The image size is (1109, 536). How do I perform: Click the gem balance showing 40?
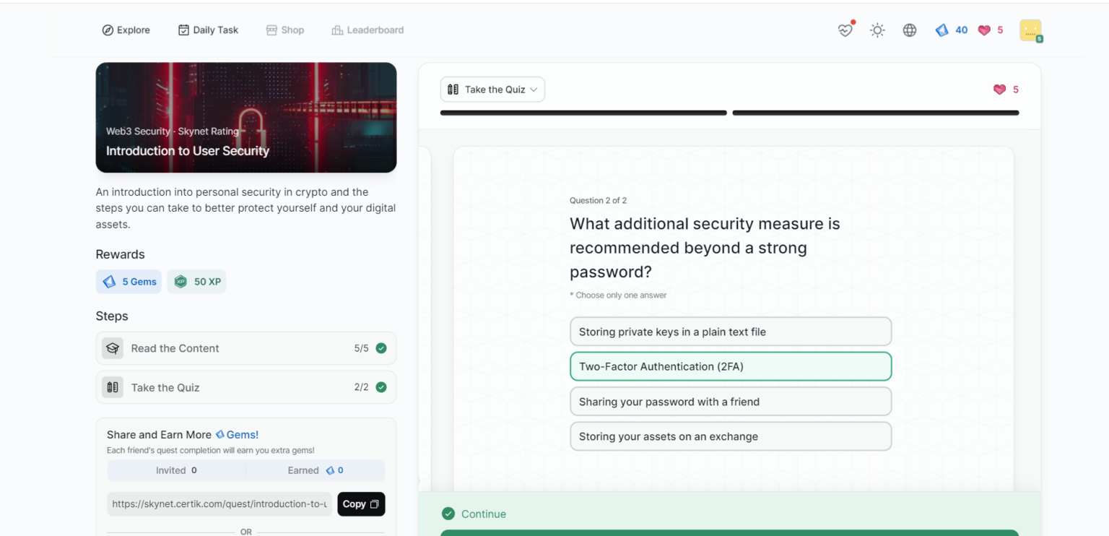(952, 30)
